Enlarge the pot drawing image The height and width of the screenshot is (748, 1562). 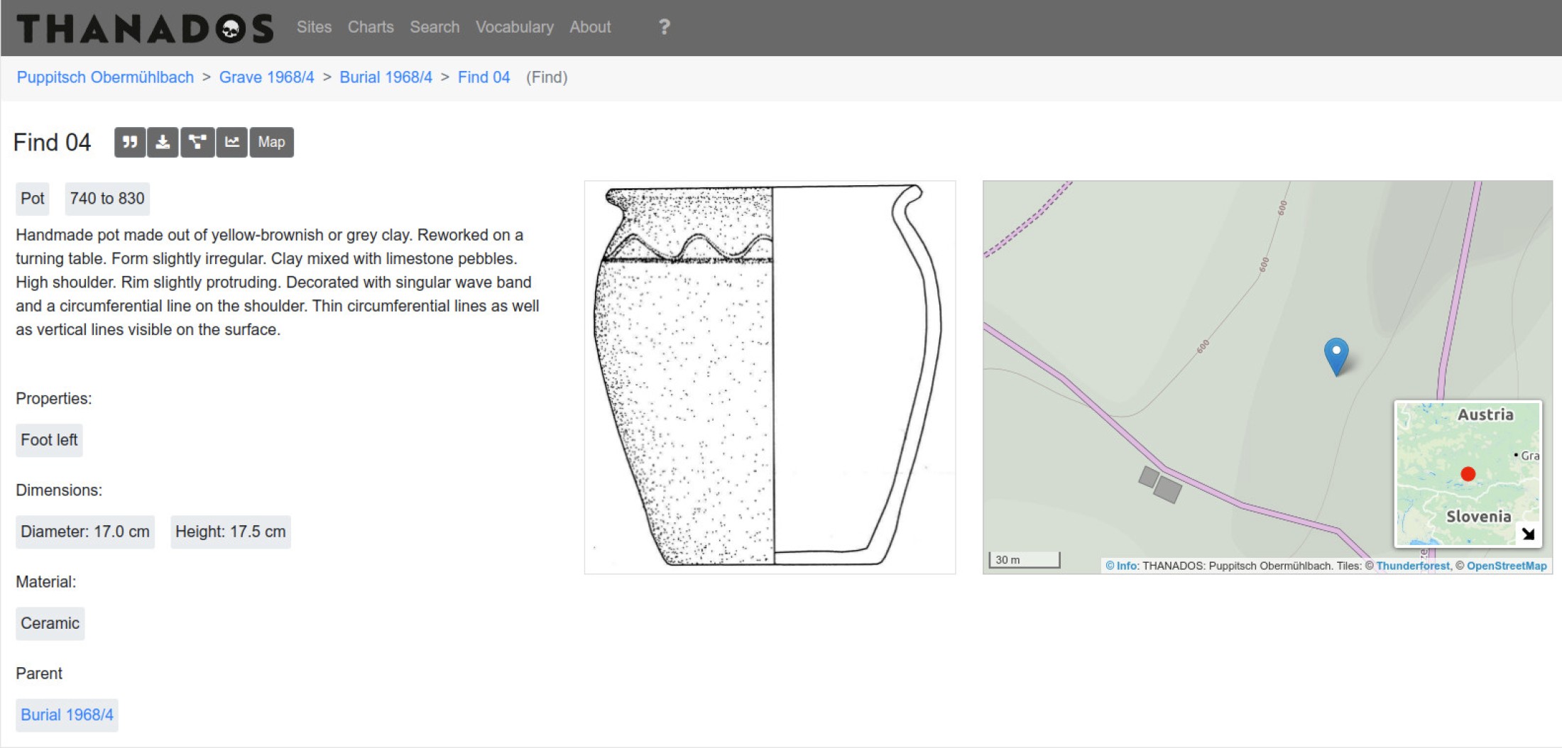[x=770, y=377]
